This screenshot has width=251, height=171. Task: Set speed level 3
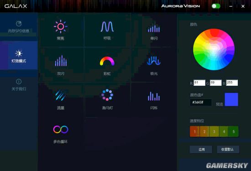coord(214,131)
